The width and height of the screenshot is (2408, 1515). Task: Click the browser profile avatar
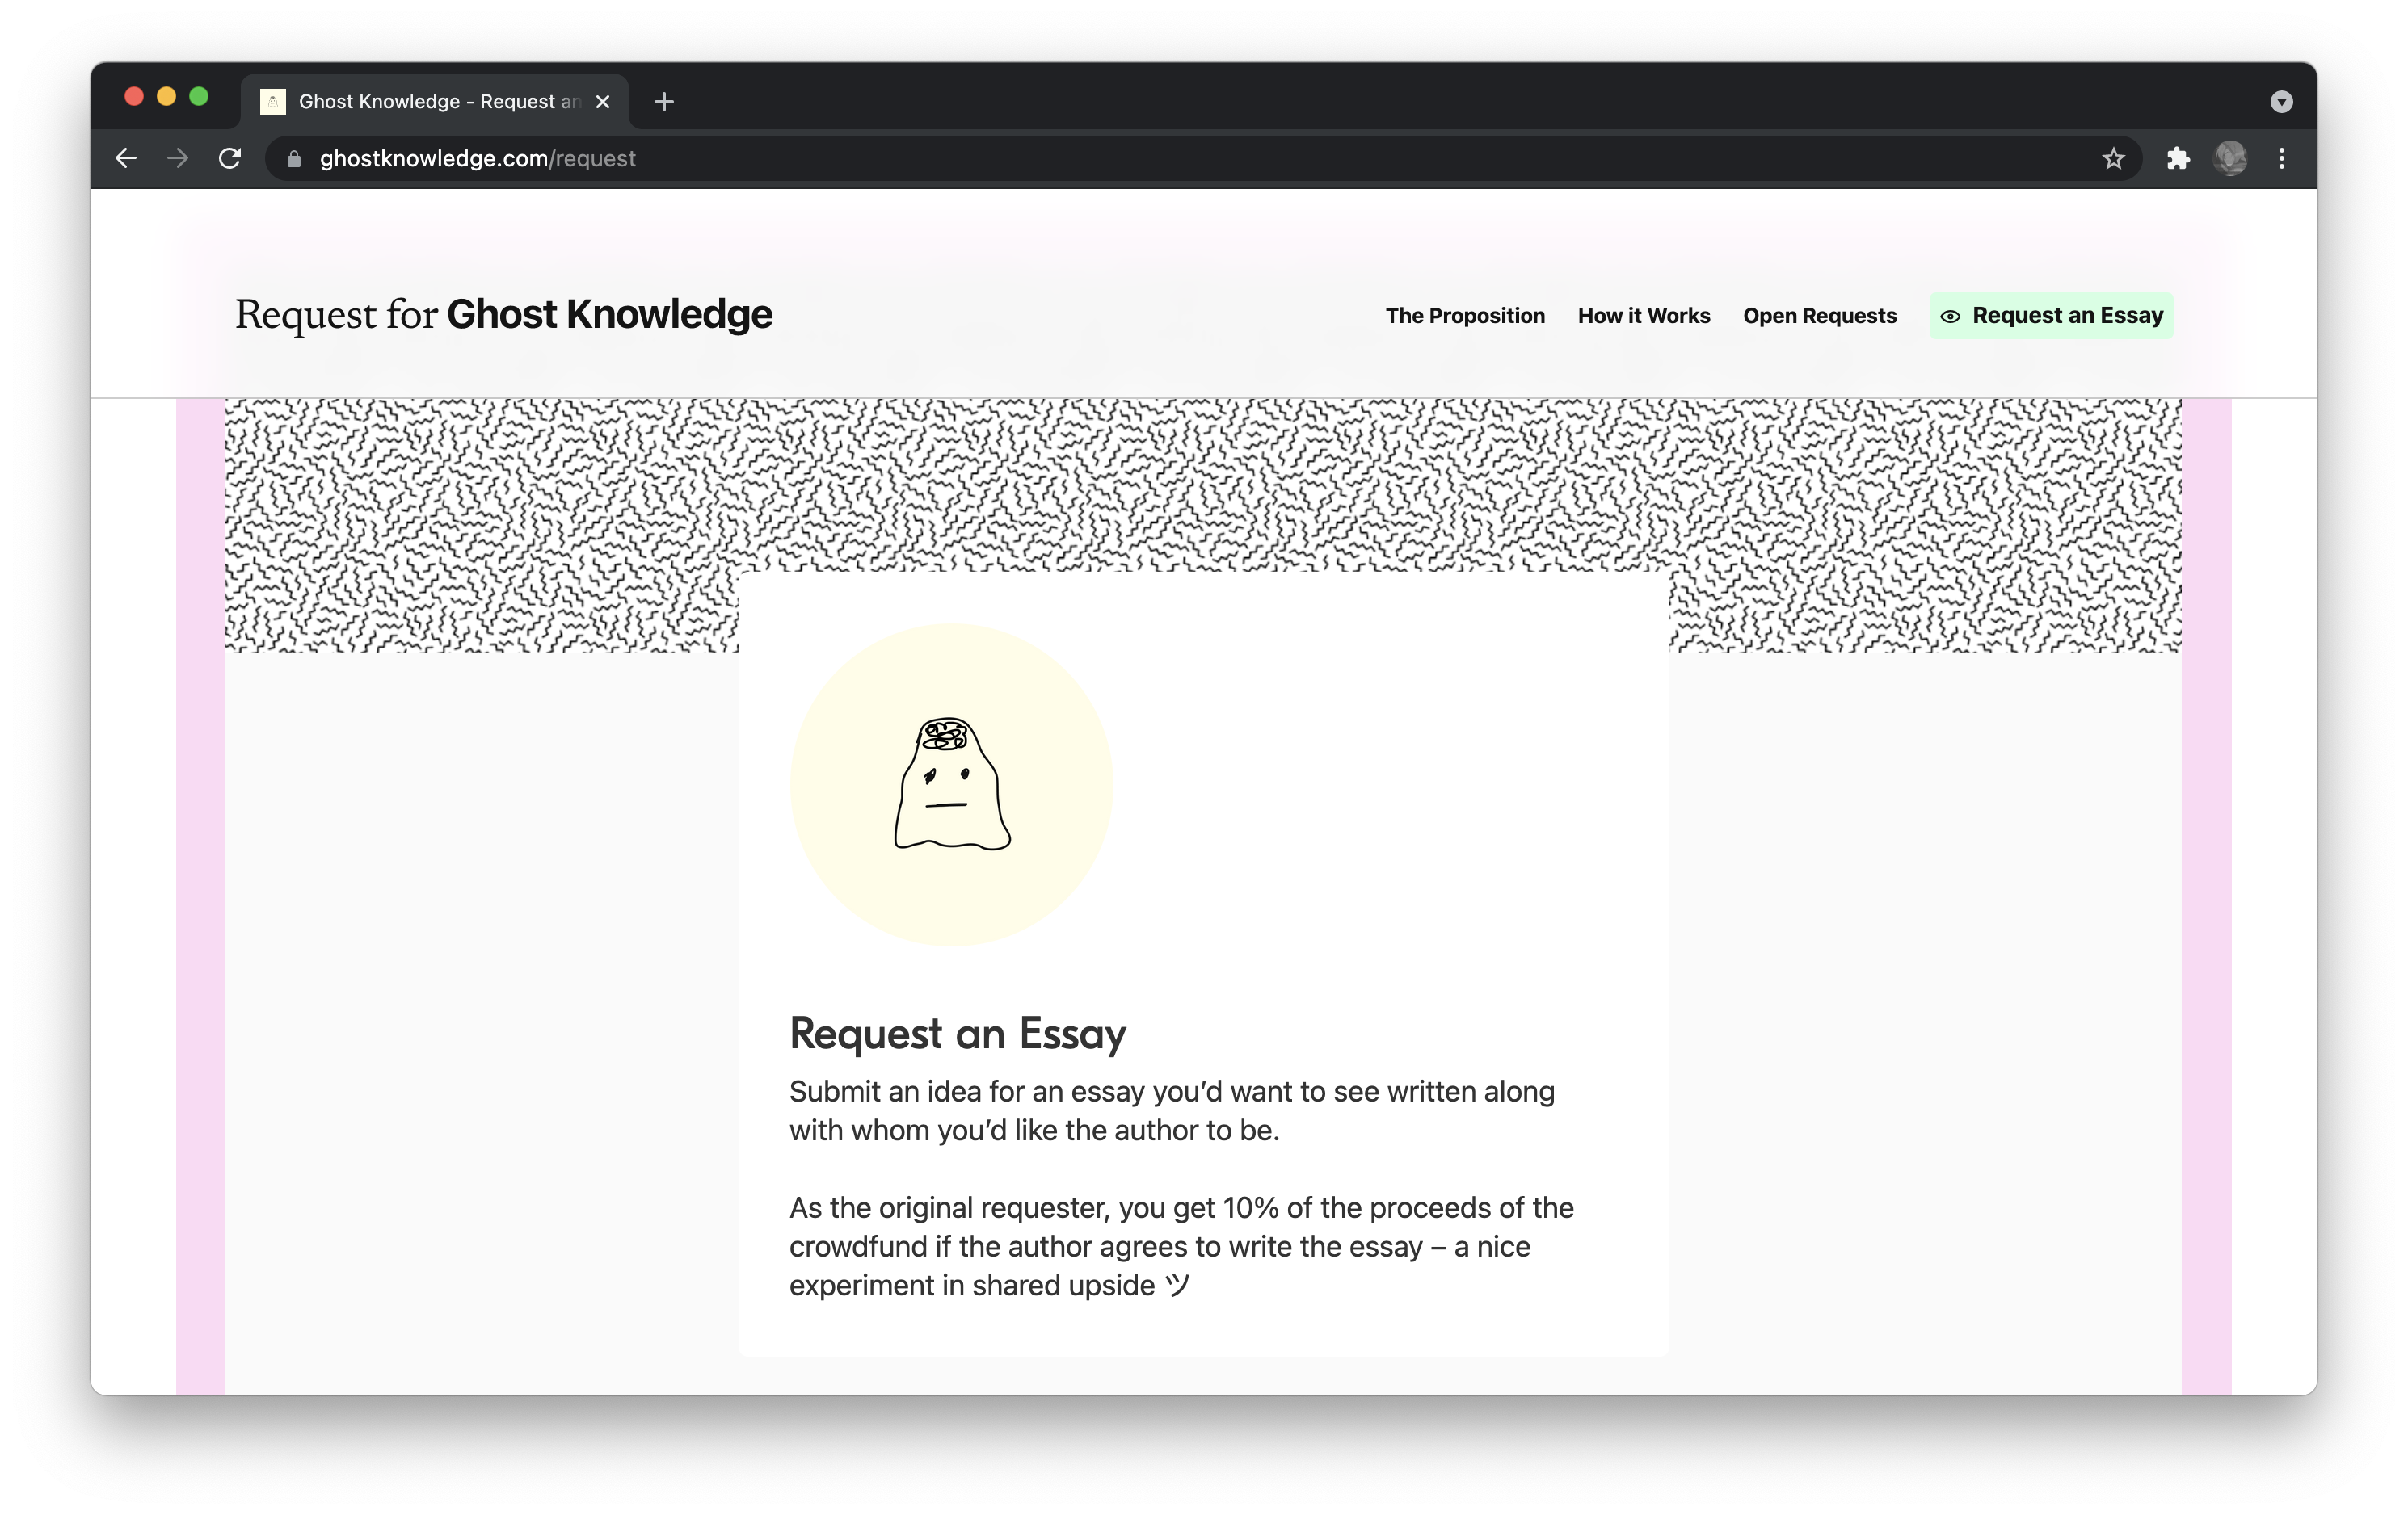2231,158
